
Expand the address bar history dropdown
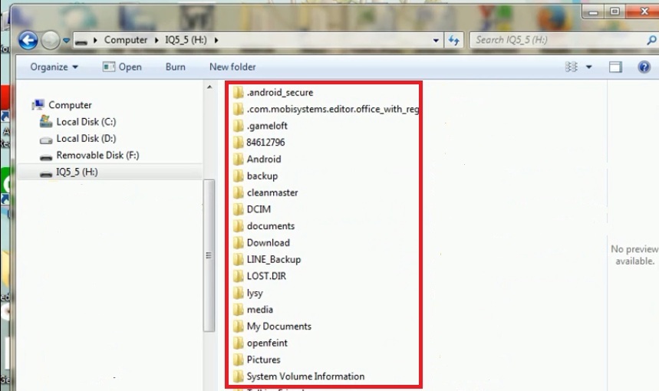[x=436, y=40]
